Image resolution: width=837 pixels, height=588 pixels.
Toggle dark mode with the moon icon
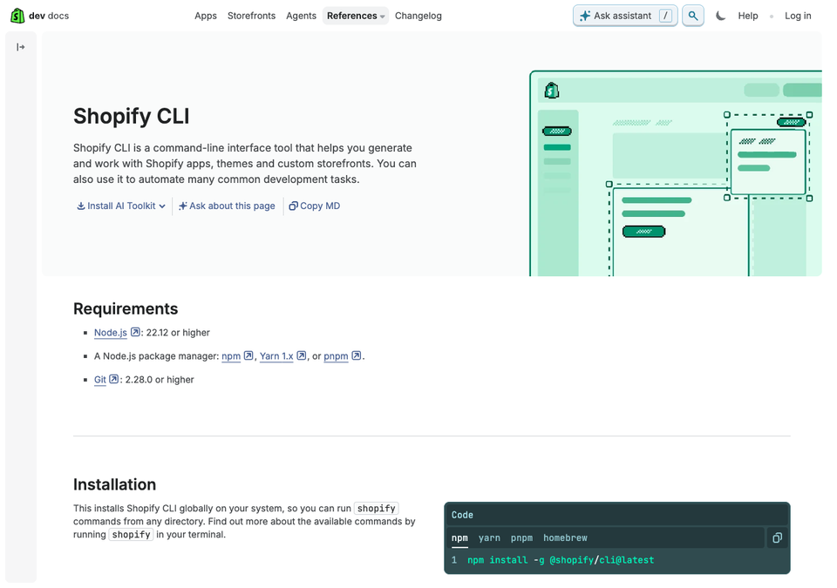[x=720, y=16]
